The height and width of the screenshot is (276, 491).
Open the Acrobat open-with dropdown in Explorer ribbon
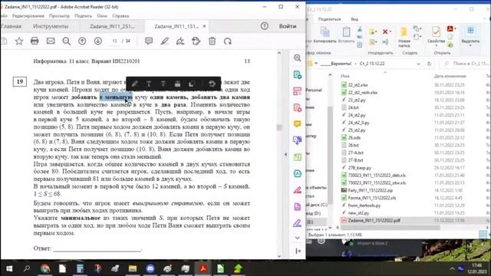click(455, 29)
